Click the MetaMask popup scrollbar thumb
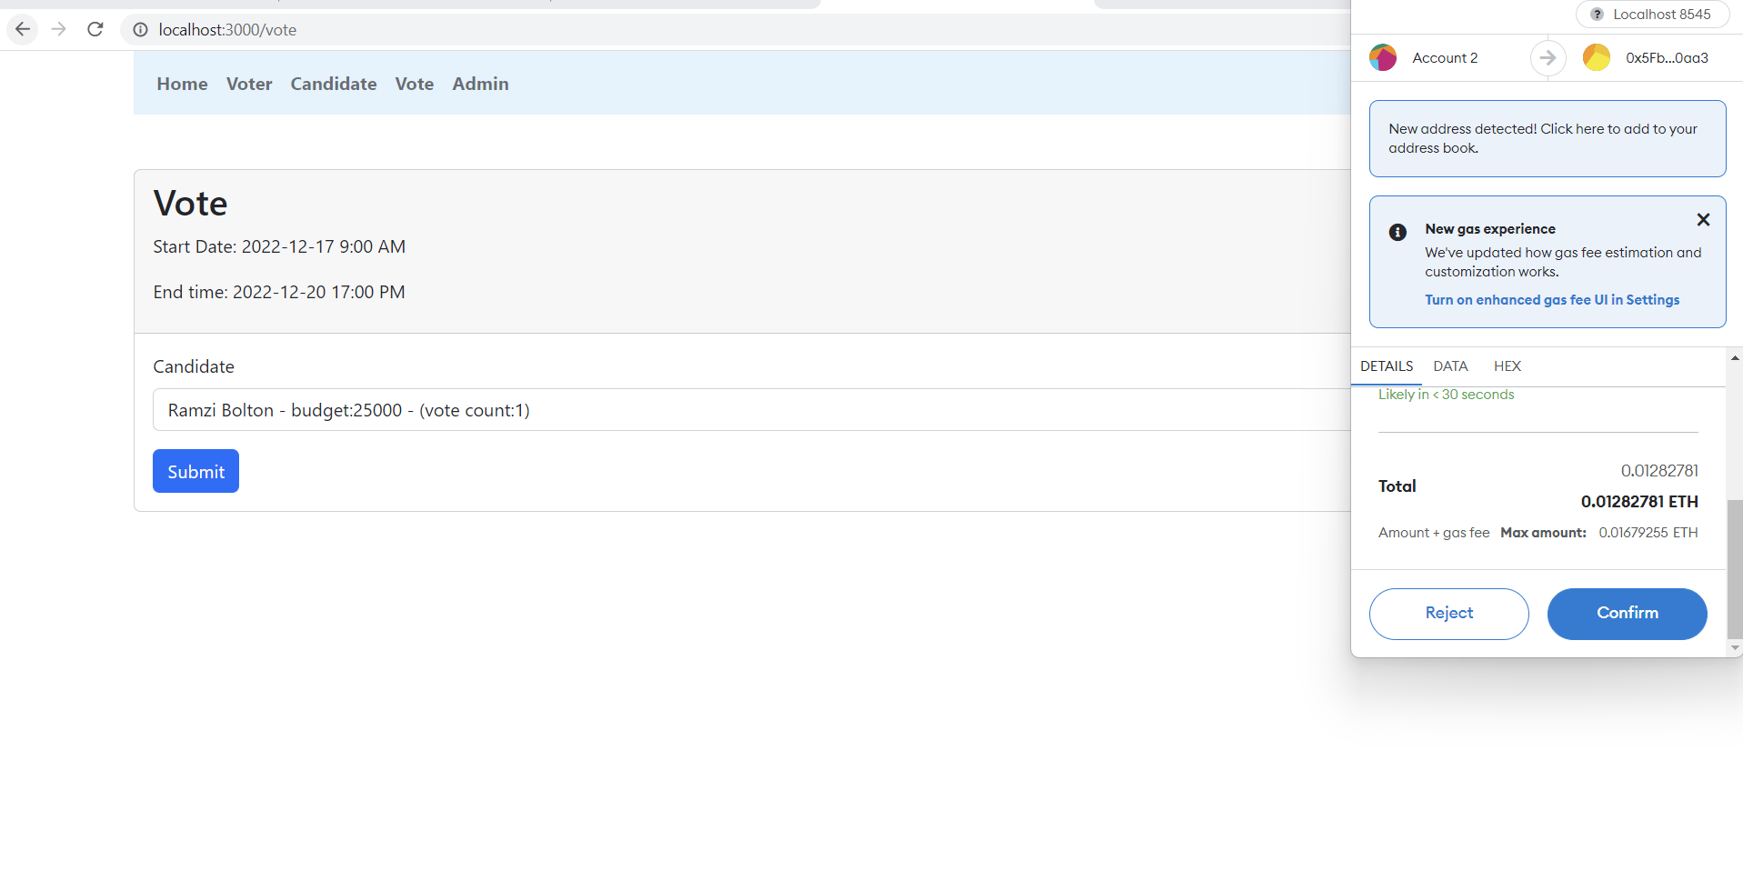The width and height of the screenshot is (1743, 891). 1735,569
